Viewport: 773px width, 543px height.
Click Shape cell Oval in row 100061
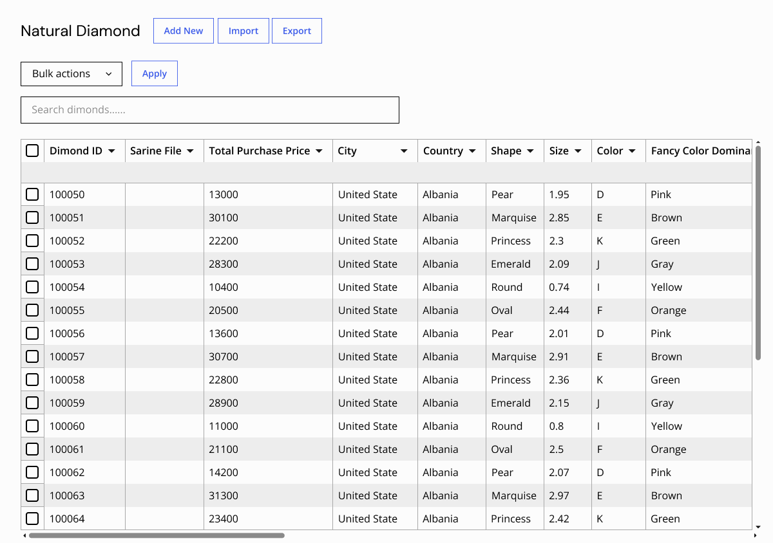(515, 449)
